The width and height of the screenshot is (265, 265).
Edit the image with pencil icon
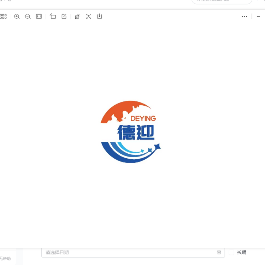(64, 16)
